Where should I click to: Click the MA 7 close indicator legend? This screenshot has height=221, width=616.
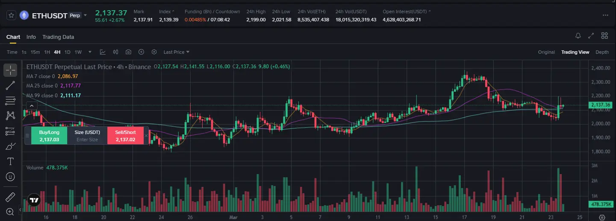[52, 76]
